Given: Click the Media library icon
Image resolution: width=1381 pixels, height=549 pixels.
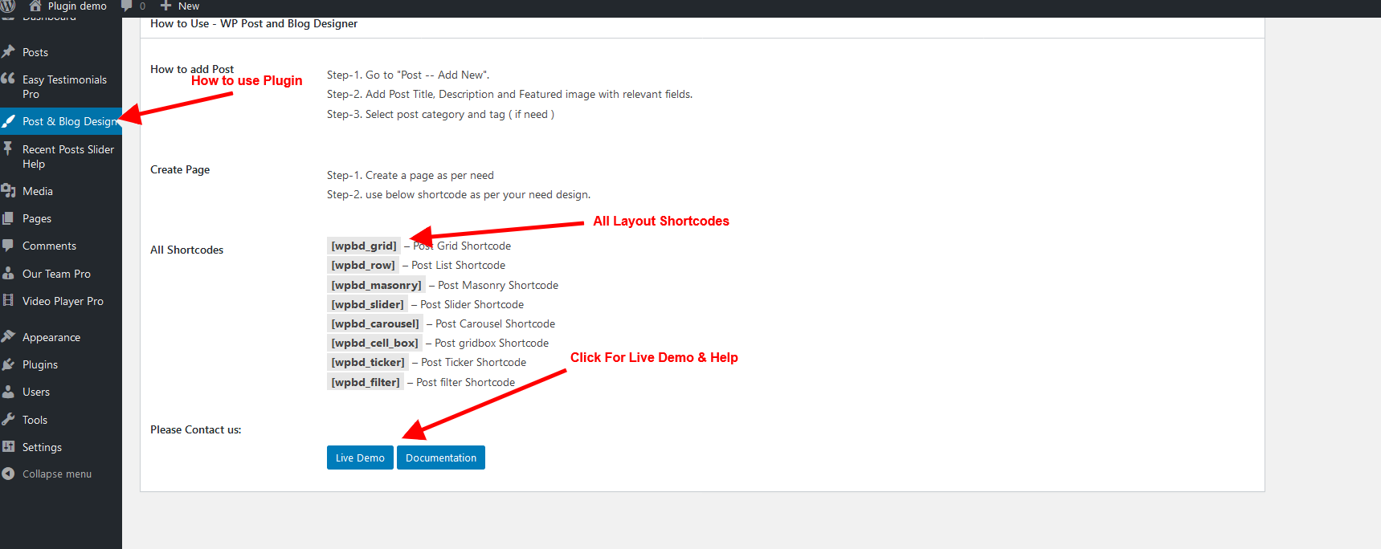Looking at the screenshot, I should click(x=9, y=190).
